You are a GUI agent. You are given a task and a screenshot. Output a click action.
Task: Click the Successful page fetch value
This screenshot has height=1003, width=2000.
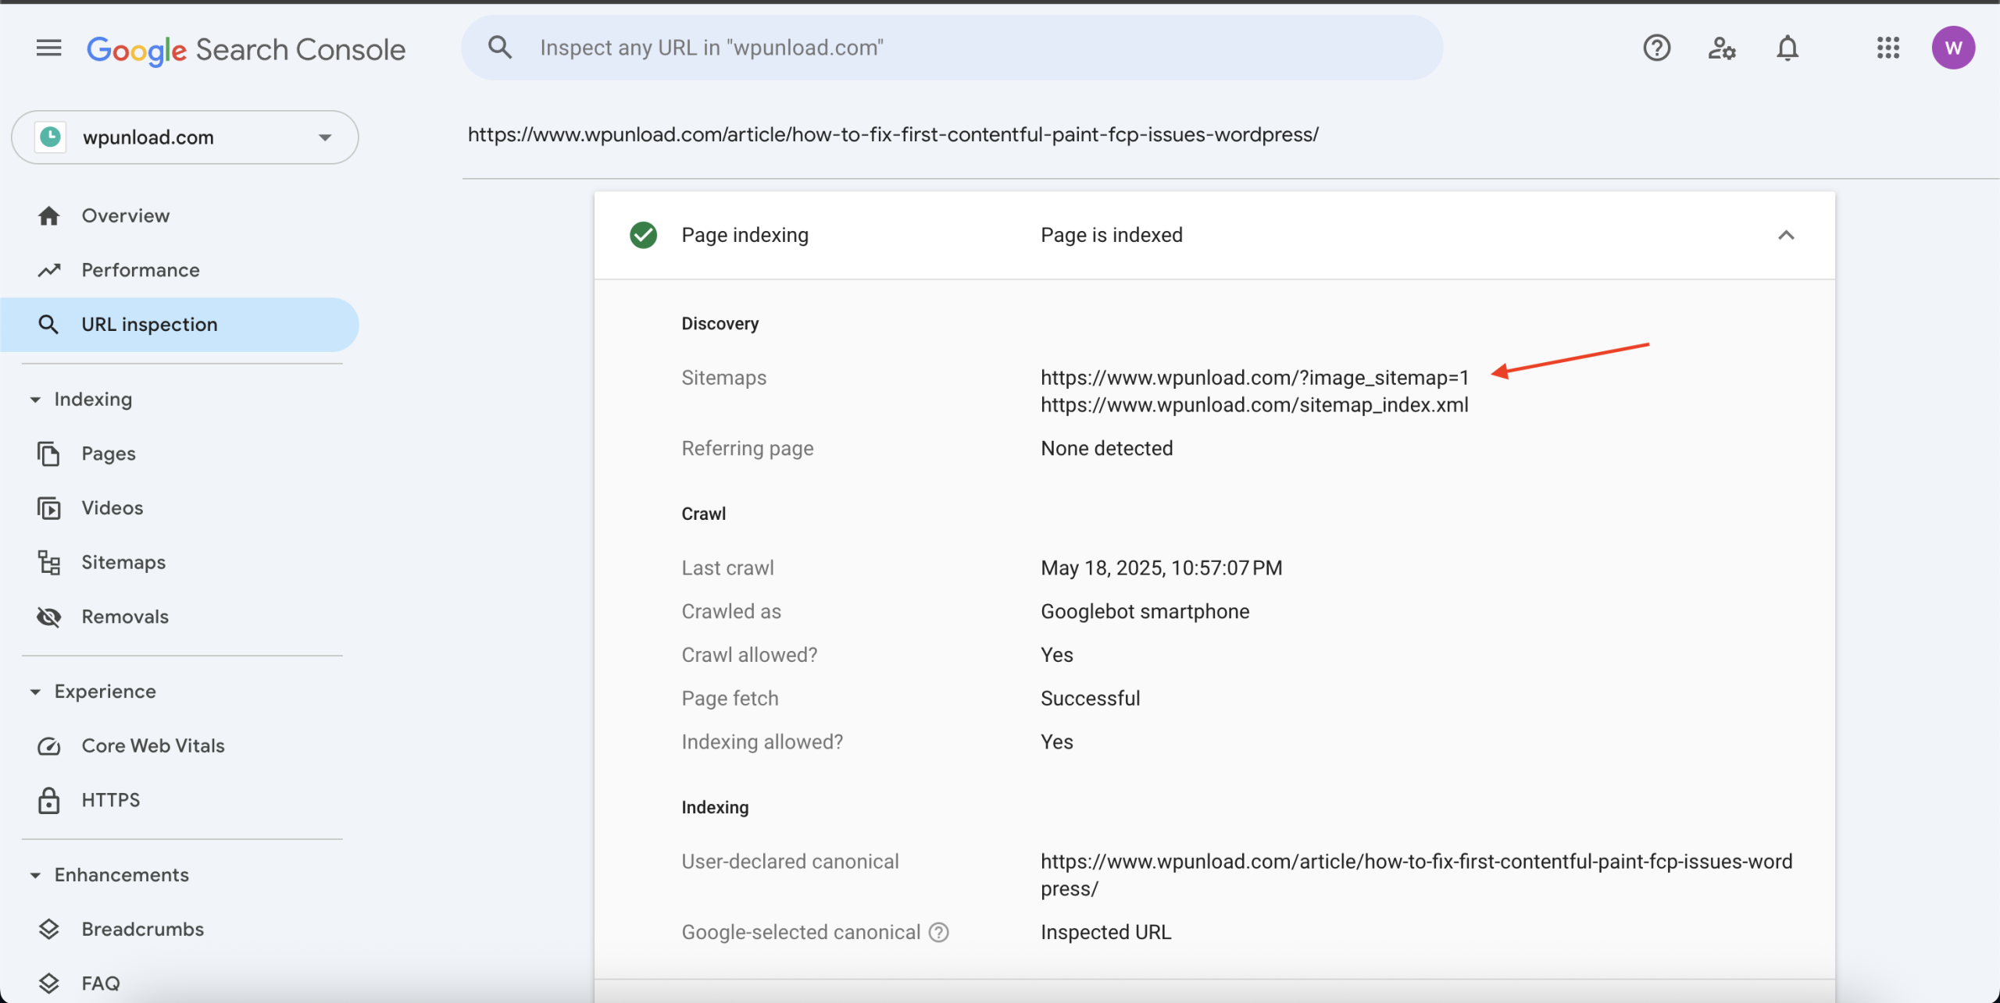pos(1091,699)
